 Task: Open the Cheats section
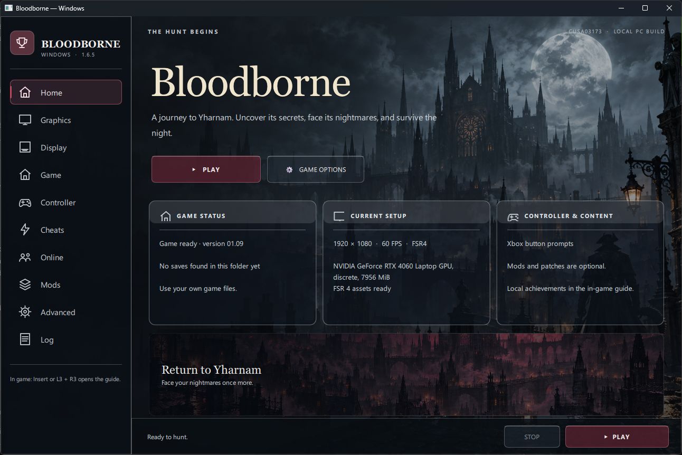coord(66,230)
